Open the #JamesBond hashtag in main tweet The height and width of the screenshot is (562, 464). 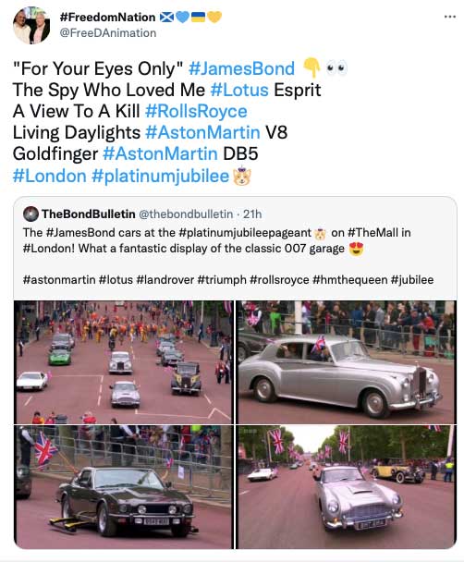click(241, 68)
